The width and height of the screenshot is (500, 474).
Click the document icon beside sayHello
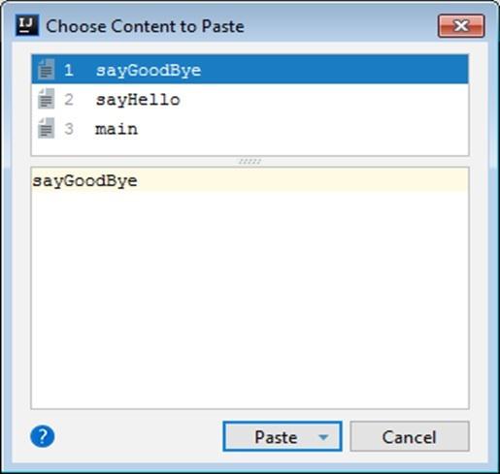coord(46,99)
